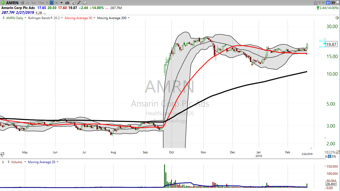Click the green up arrow 2.44(14.00%) indicator
The height and width of the screenshot is (191, 340).
click(327, 8)
